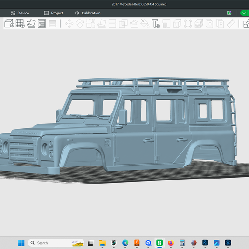Open File Explorer from the taskbar
This screenshot has height=249, width=249.
(x=102, y=243)
